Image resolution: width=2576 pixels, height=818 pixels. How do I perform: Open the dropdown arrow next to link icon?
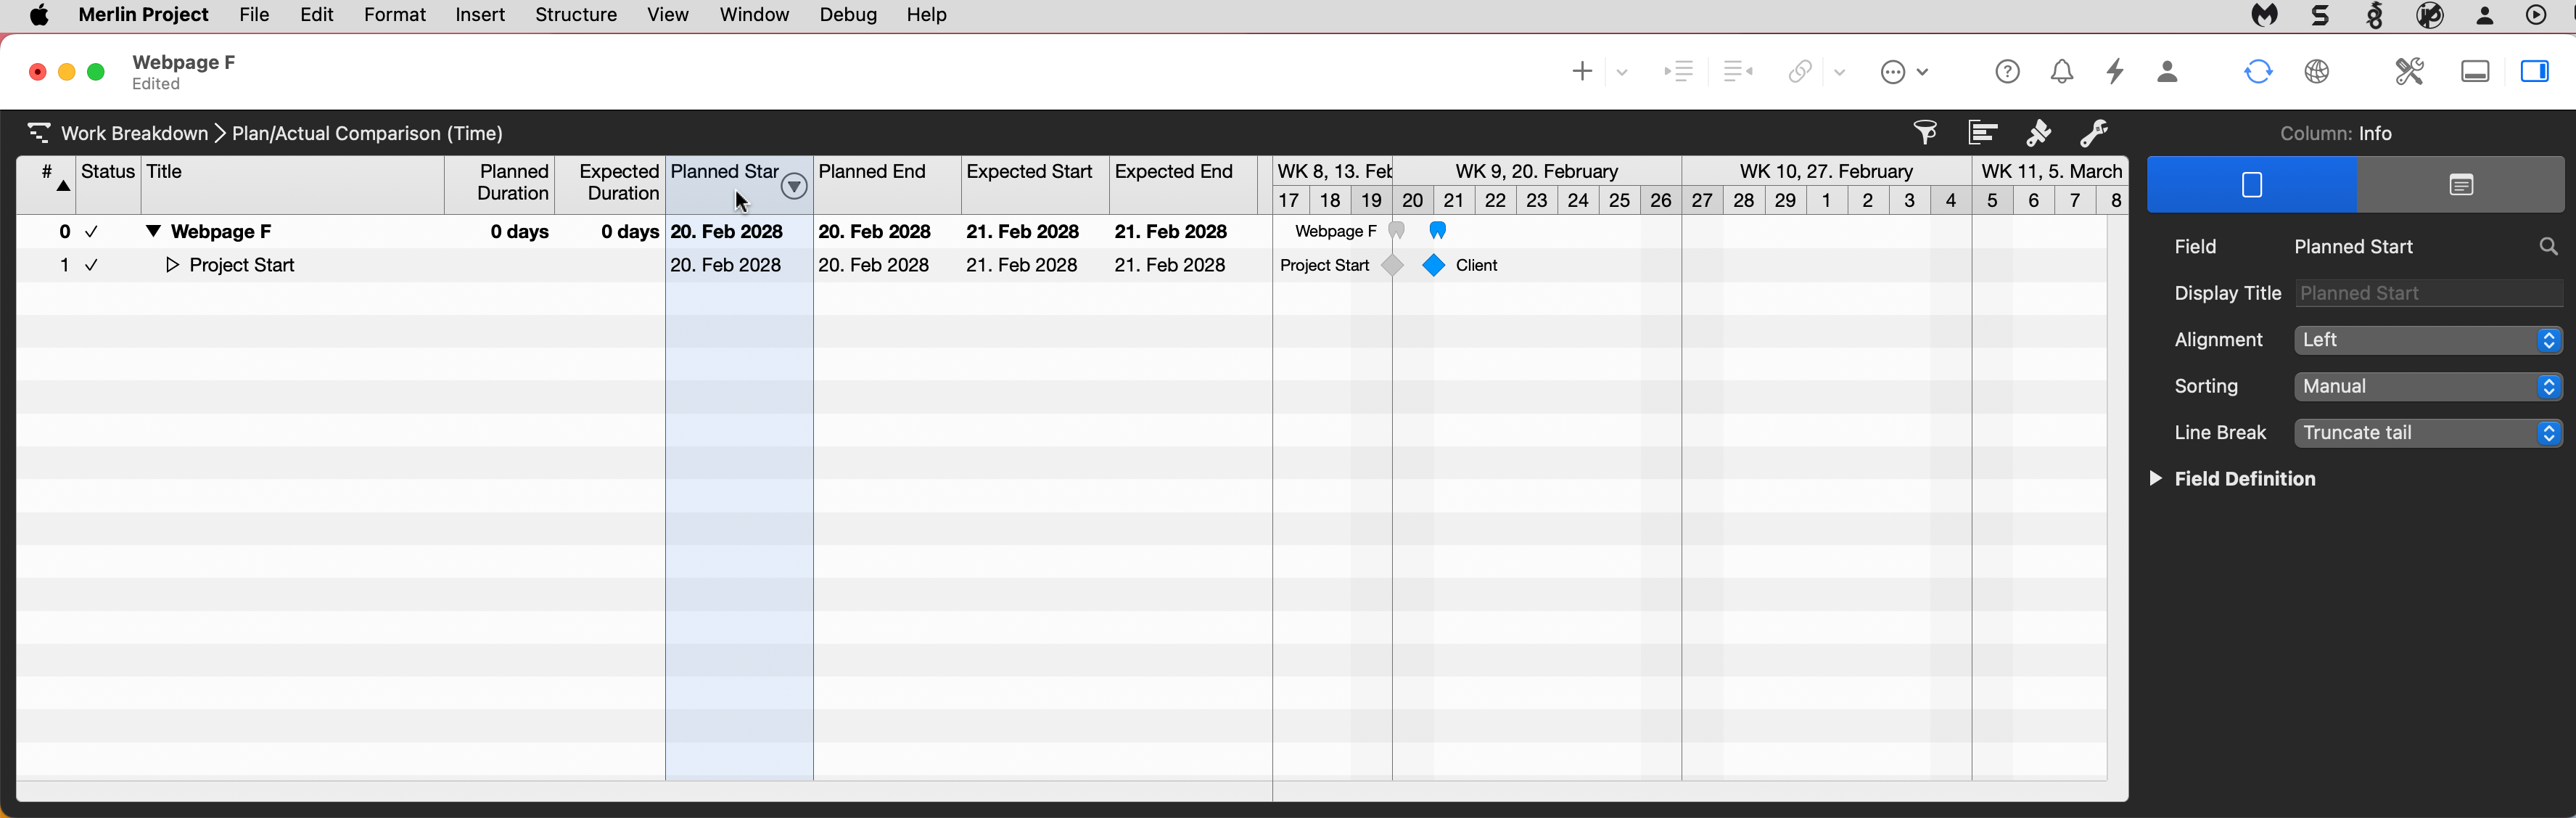point(1839,72)
